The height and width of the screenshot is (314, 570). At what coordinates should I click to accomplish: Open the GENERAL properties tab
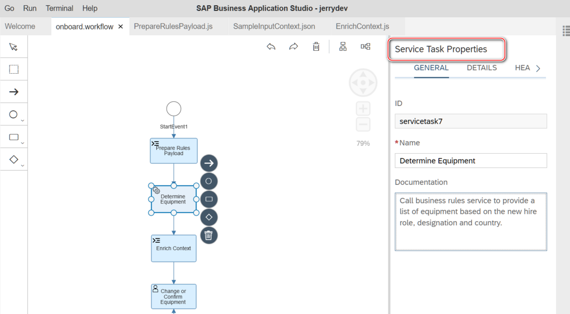[x=431, y=68]
